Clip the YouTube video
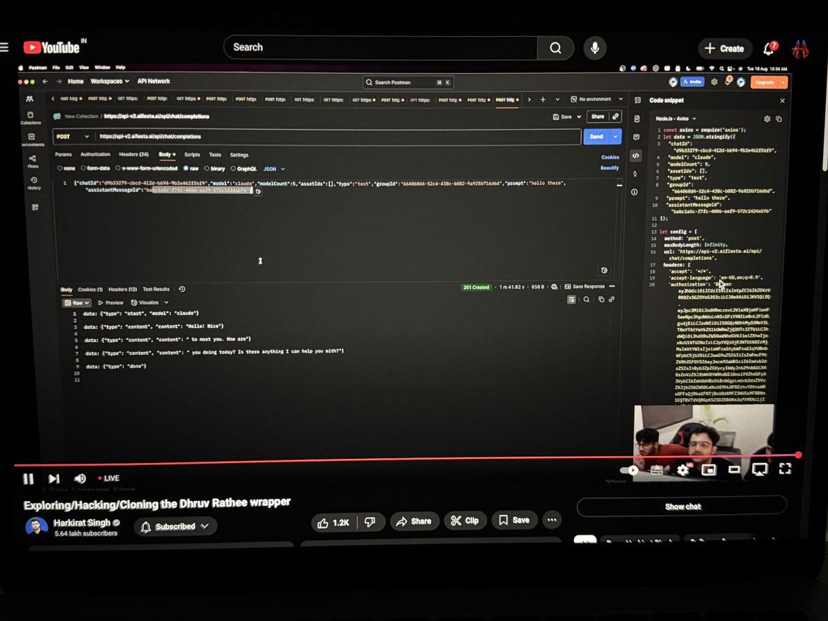This screenshot has height=621, width=828. pyautogui.click(x=464, y=521)
